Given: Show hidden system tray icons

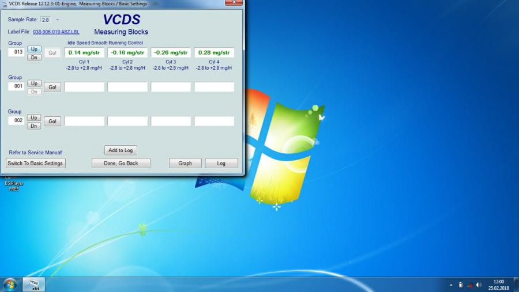Looking at the screenshot, I should [x=451, y=285].
